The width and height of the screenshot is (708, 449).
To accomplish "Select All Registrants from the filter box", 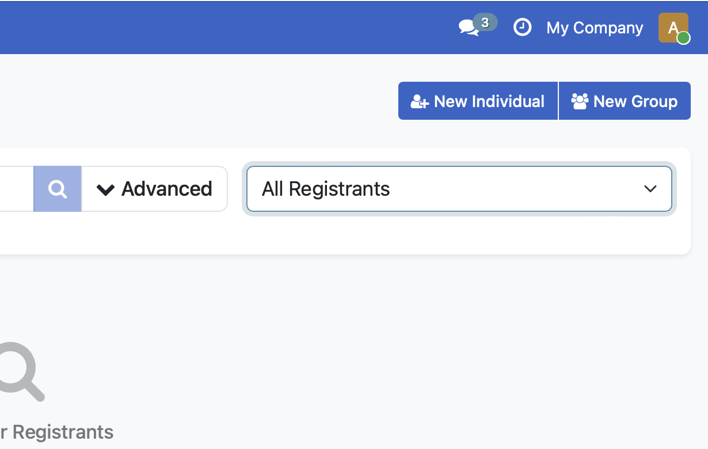I will point(459,189).
